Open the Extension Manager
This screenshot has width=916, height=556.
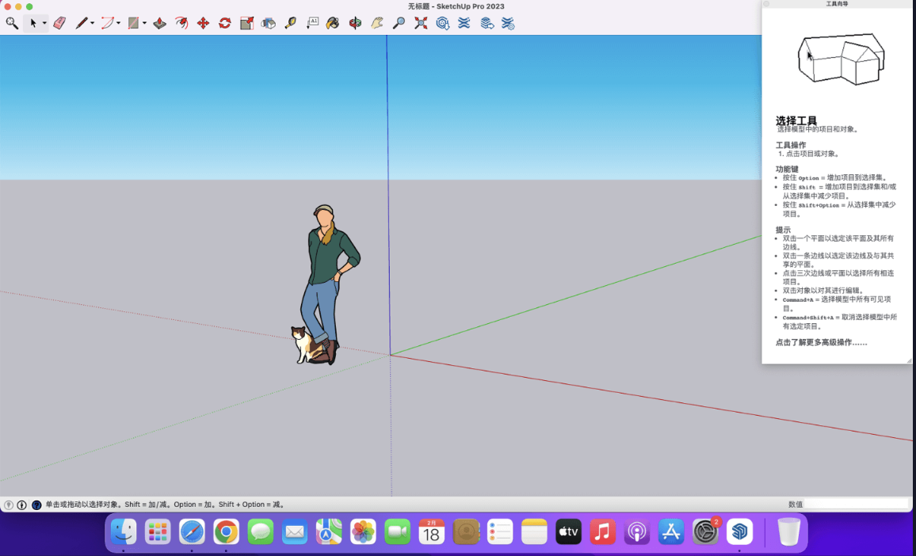pyautogui.click(x=508, y=23)
